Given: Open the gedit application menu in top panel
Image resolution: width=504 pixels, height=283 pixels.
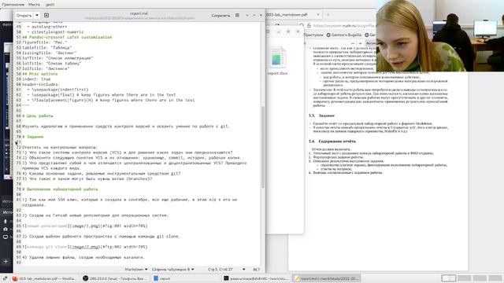Looking at the screenshot, I should [50, 5].
